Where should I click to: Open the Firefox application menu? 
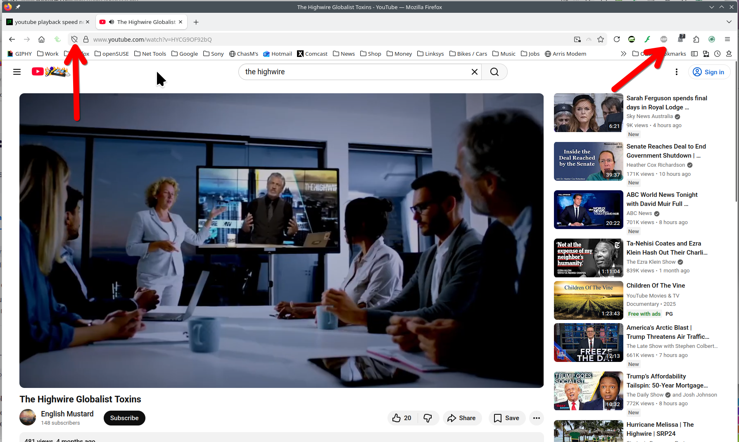(727, 39)
